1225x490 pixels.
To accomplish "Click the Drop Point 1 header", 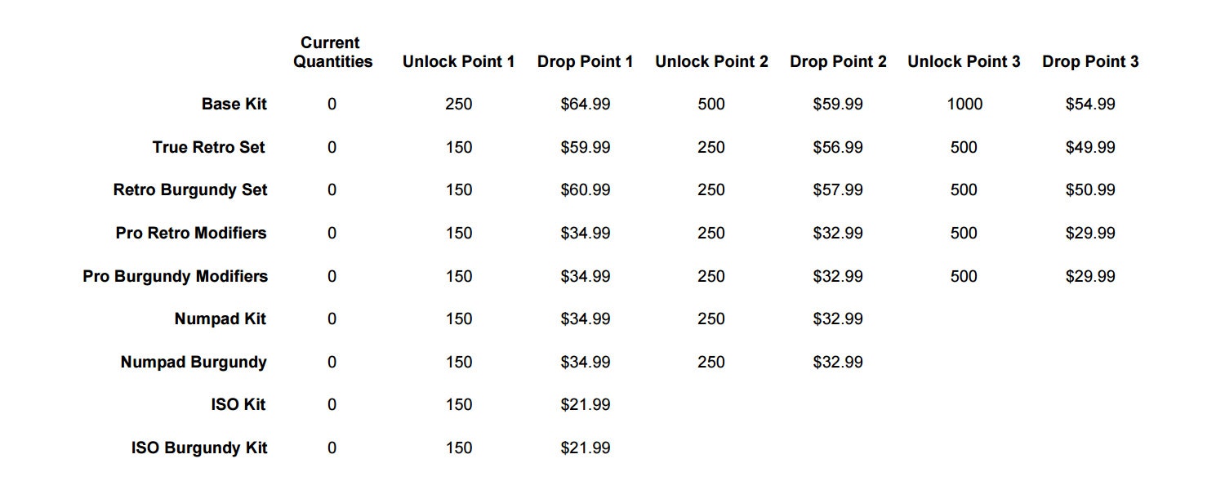I will pos(585,62).
